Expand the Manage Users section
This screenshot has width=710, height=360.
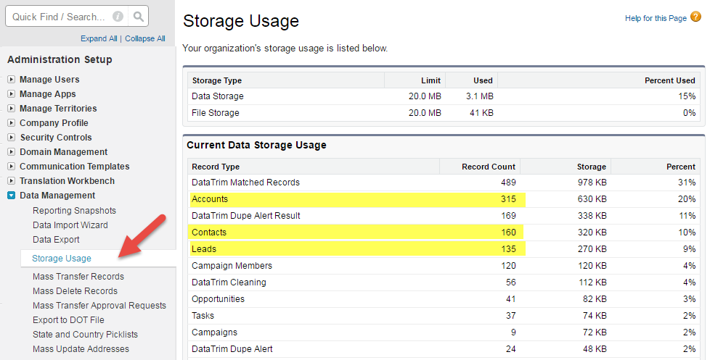click(12, 80)
